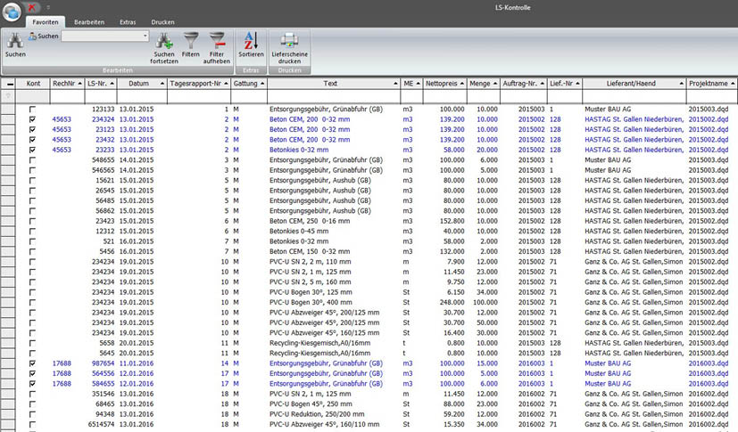Click the ME column header

pyautogui.click(x=411, y=84)
